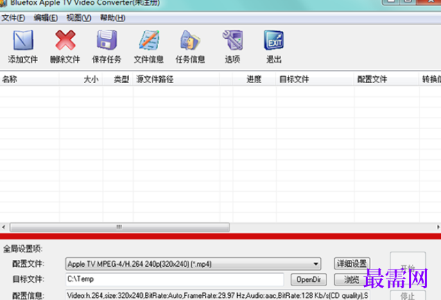The height and width of the screenshot is (300, 441).
Task: Click the 浏览 (Browse) button
Action: (352, 279)
